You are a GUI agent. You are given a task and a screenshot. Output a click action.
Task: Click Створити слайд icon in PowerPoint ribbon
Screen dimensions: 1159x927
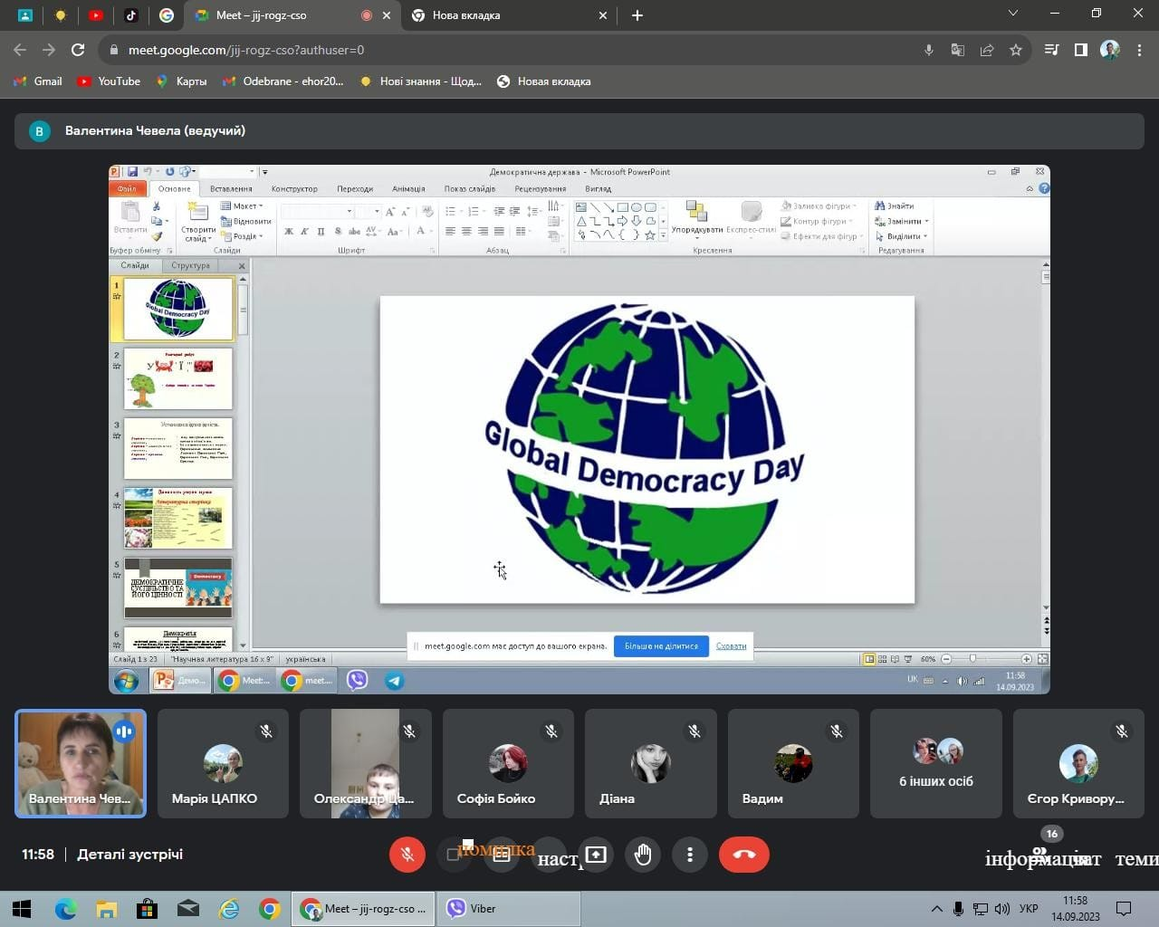point(197,213)
